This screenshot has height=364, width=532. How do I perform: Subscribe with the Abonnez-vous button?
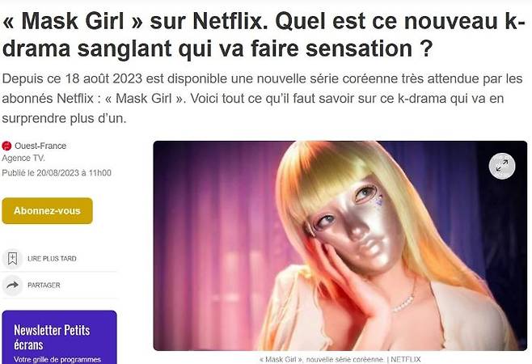pos(47,210)
